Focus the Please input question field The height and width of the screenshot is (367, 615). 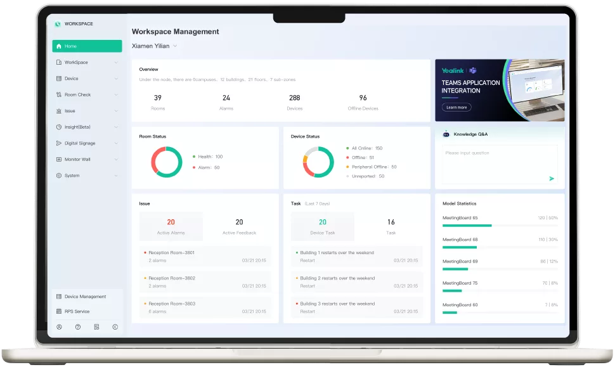coord(500,164)
